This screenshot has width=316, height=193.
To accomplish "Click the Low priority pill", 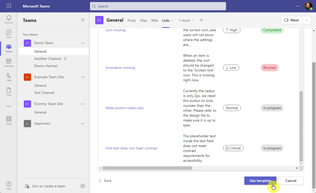I will [x=231, y=67].
